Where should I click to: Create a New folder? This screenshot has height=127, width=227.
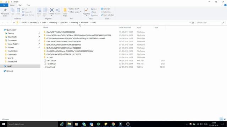click(65, 12)
